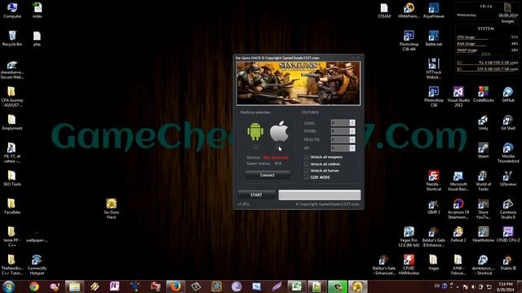The width and height of the screenshot is (522, 293).
Task: Click the Connect button
Action: [268, 175]
